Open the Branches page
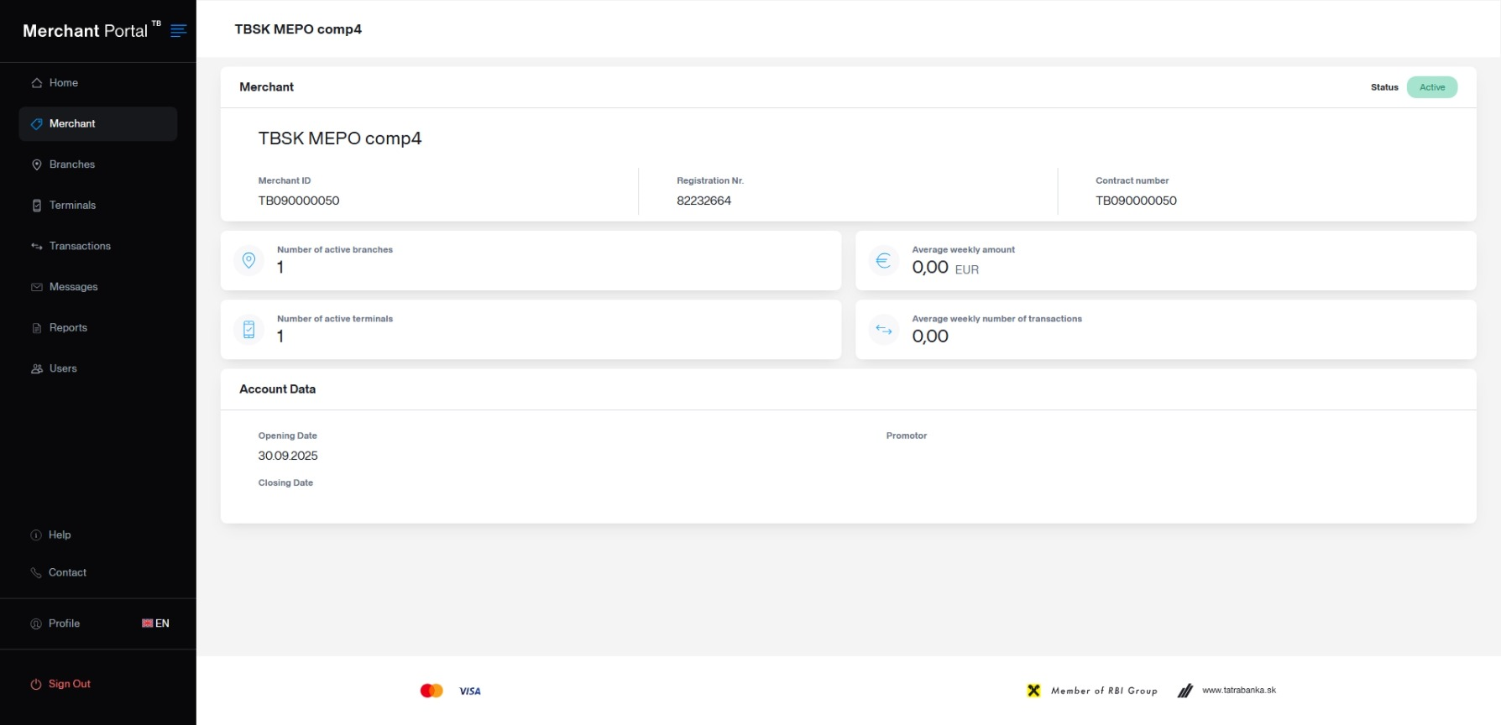Screen dimensions: 1501x725 [x=71, y=164]
